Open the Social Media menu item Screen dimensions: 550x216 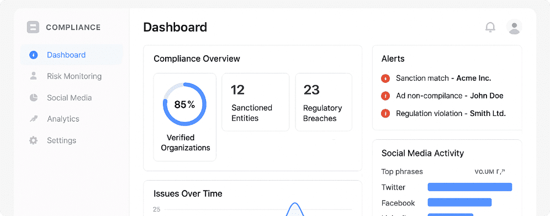(x=72, y=97)
